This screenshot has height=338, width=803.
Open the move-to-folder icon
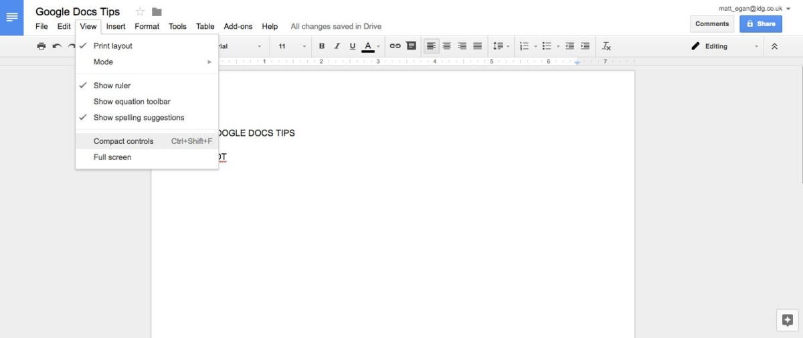(157, 11)
